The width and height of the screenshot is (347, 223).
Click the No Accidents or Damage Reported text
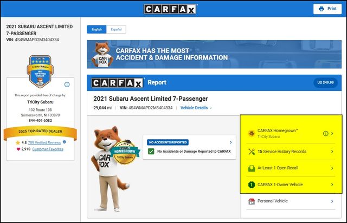[194, 152]
